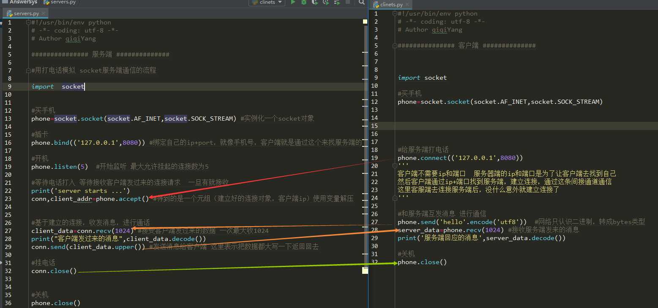Click "phone.bind(('127.0.0.1',8080))" code
Viewport: 658px width, 308px height.
88,143
